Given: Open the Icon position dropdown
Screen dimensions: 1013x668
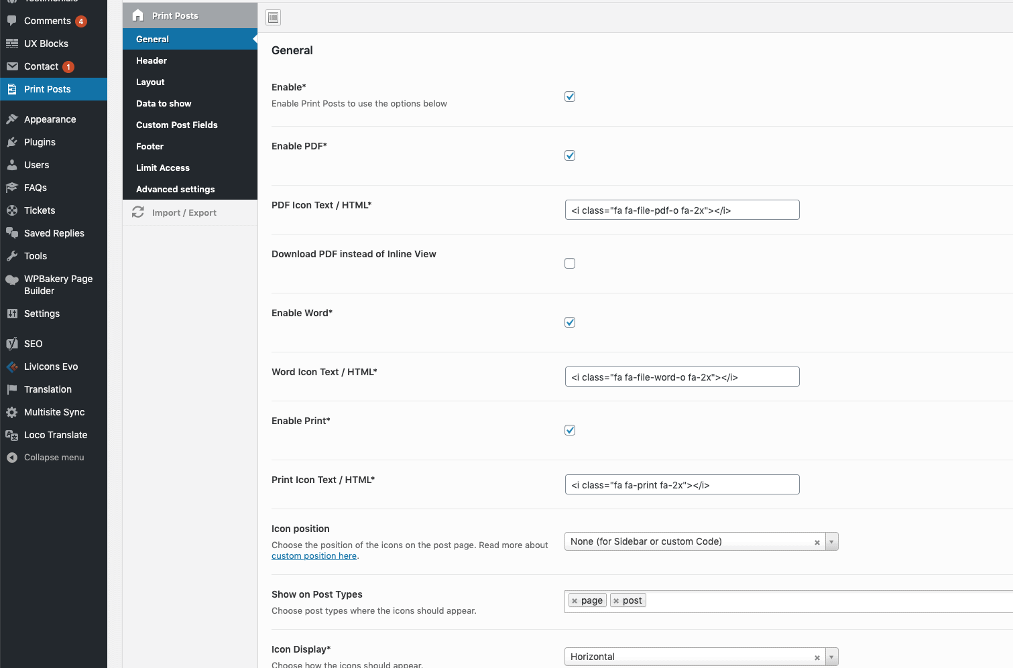Looking at the screenshot, I should pyautogui.click(x=831, y=541).
